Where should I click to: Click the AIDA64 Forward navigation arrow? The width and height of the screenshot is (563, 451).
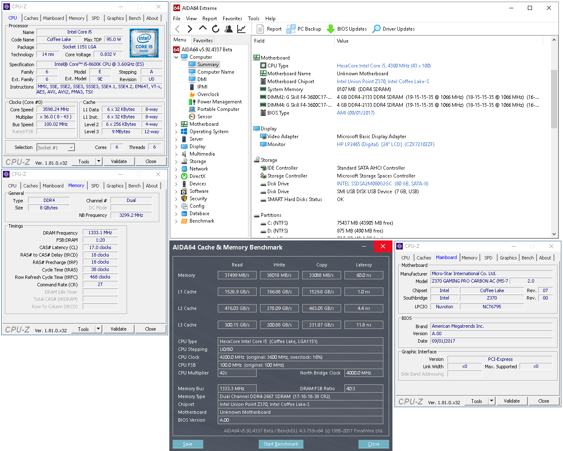coord(190,29)
